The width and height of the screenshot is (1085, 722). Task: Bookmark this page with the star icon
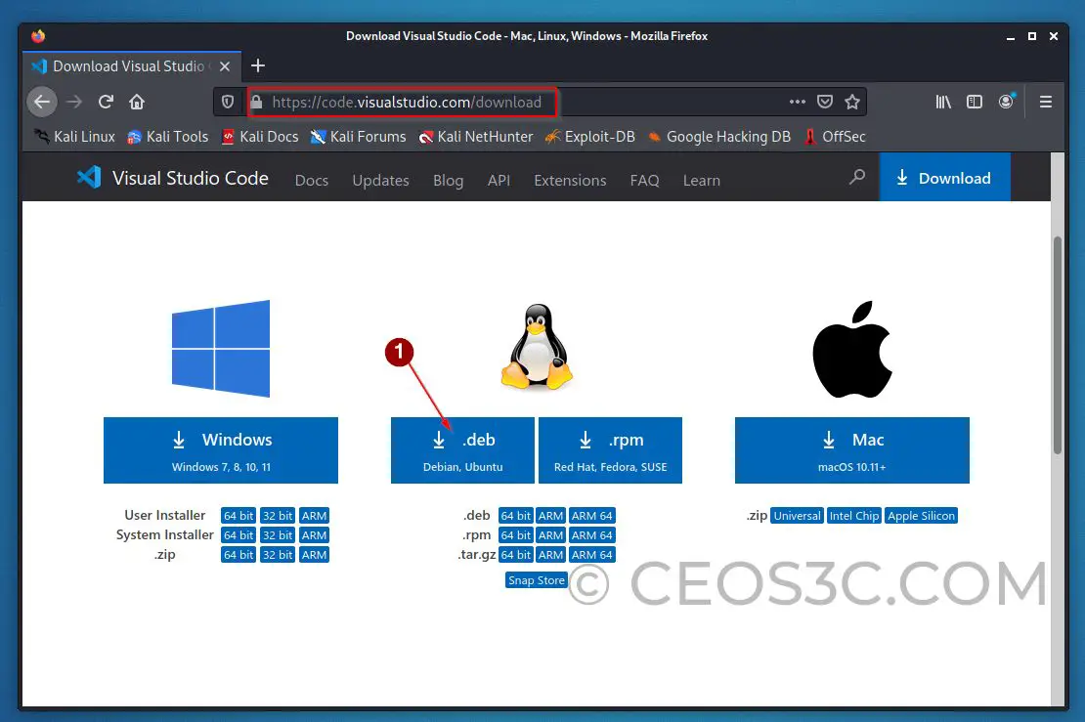coord(852,102)
